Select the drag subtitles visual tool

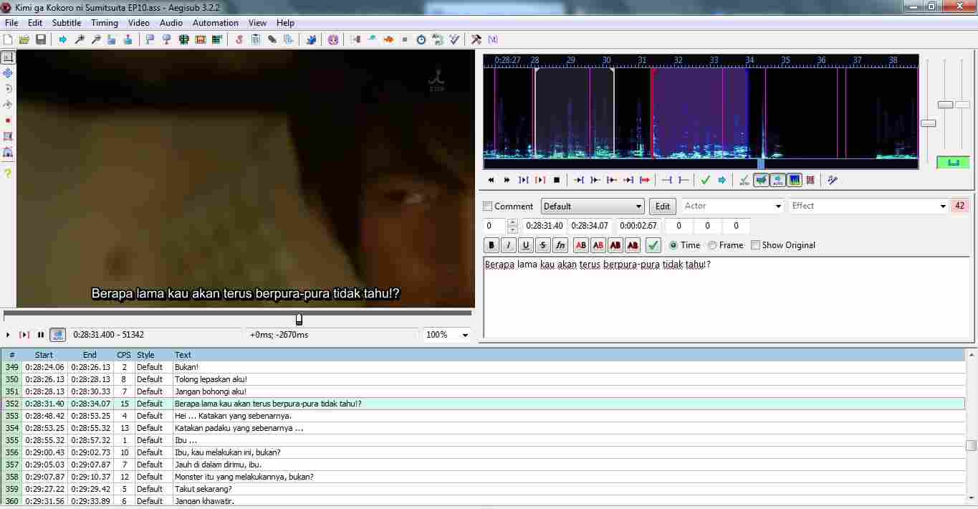coord(8,73)
